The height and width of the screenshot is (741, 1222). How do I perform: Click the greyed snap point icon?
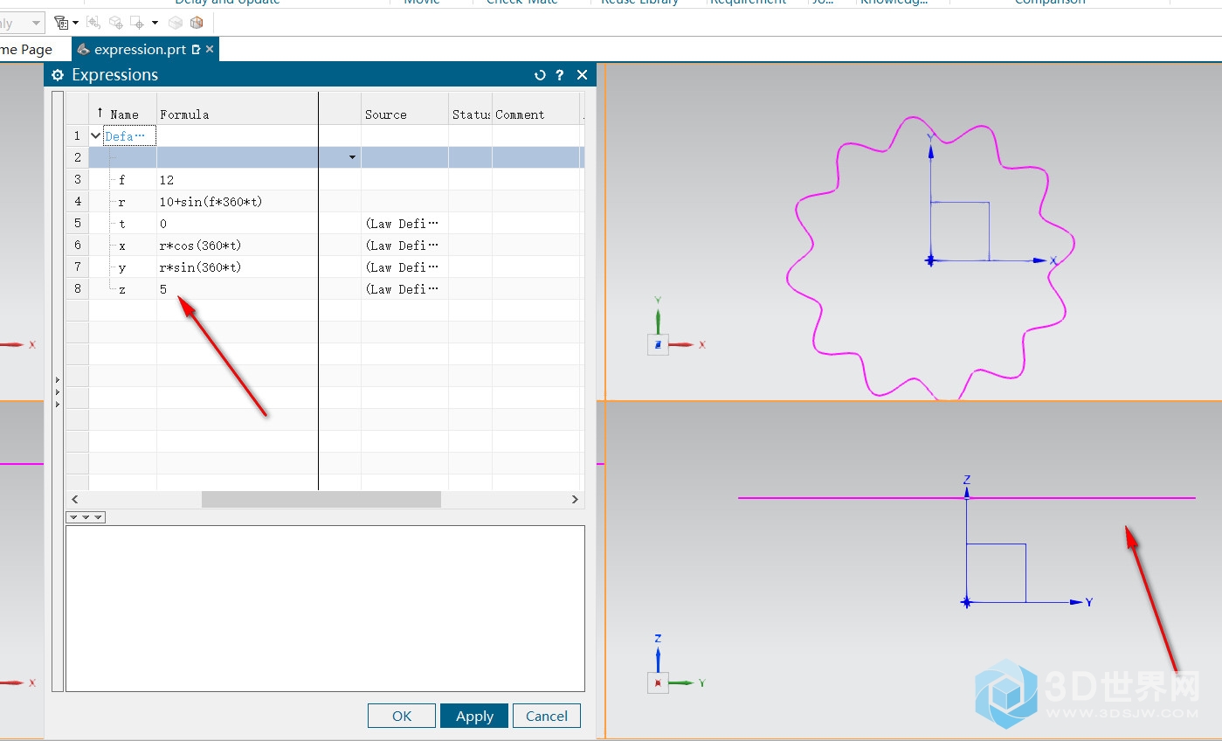coord(93,23)
